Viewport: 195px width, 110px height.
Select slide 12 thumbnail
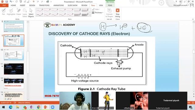(14, 83)
